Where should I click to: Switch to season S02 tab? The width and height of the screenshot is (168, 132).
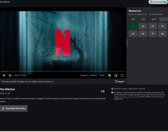[143, 19]
